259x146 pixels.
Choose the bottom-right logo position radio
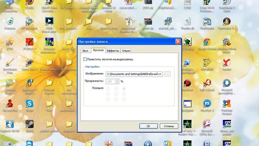(x=124, y=99)
